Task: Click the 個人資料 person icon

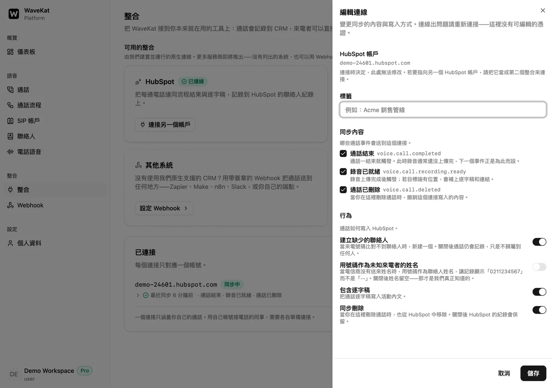Action: coord(11,243)
